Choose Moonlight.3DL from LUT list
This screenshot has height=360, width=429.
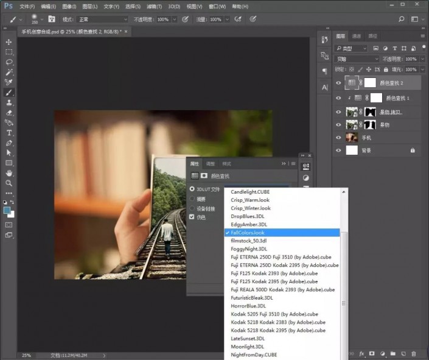(282, 347)
